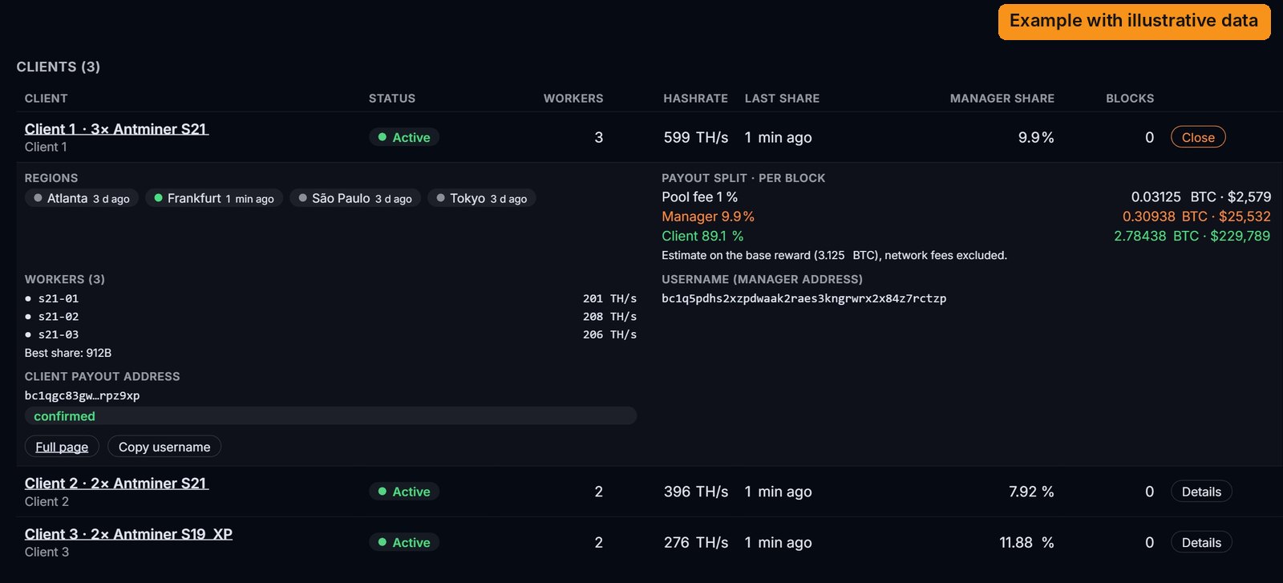This screenshot has height=583, width=1283.
Task: Click the Pool fee 1 % line
Action: point(966,197)
